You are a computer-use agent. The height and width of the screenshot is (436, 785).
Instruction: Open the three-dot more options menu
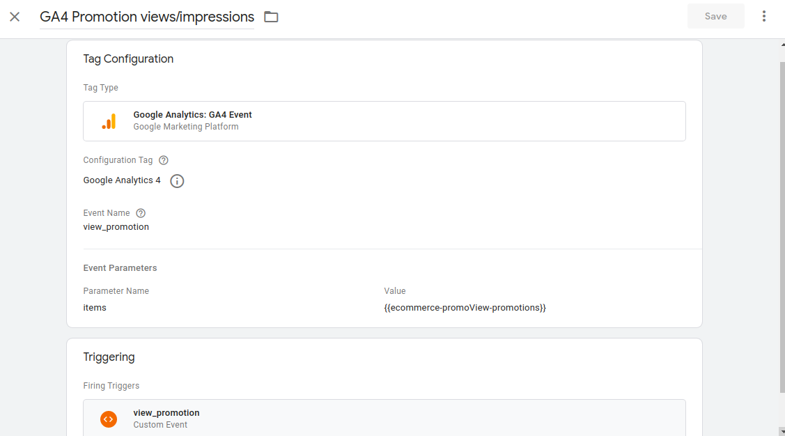(764, 17)
